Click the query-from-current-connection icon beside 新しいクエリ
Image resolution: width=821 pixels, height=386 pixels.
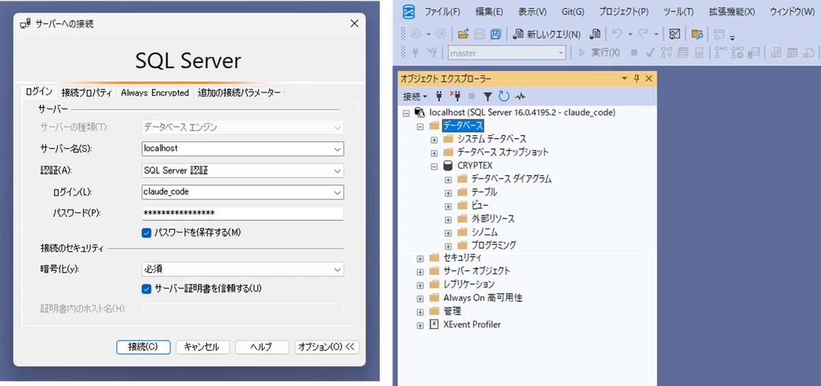click(x=595, y=34)
